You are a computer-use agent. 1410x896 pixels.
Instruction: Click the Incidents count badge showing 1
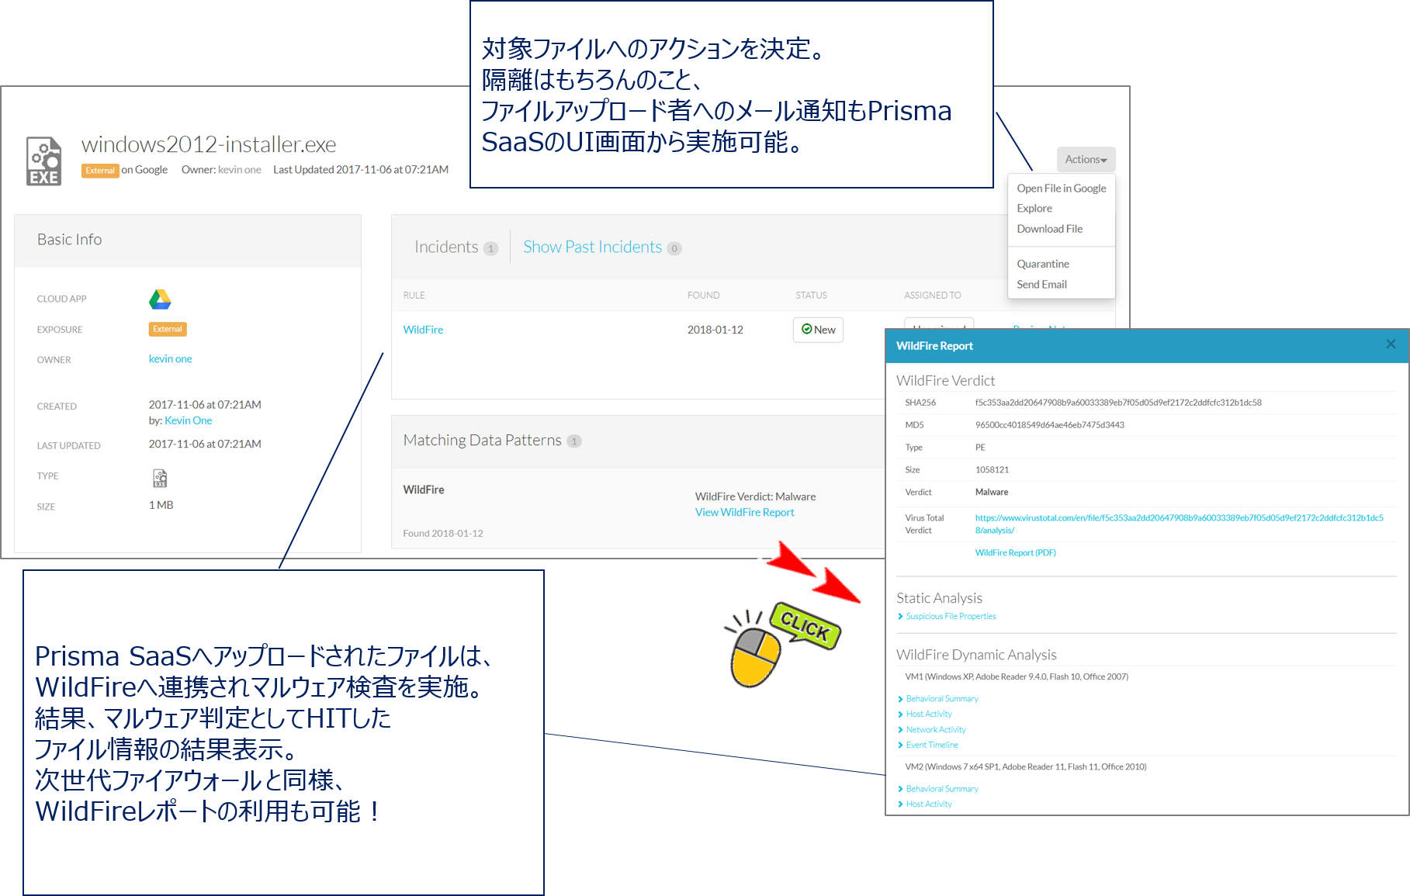tap(490, 248)
